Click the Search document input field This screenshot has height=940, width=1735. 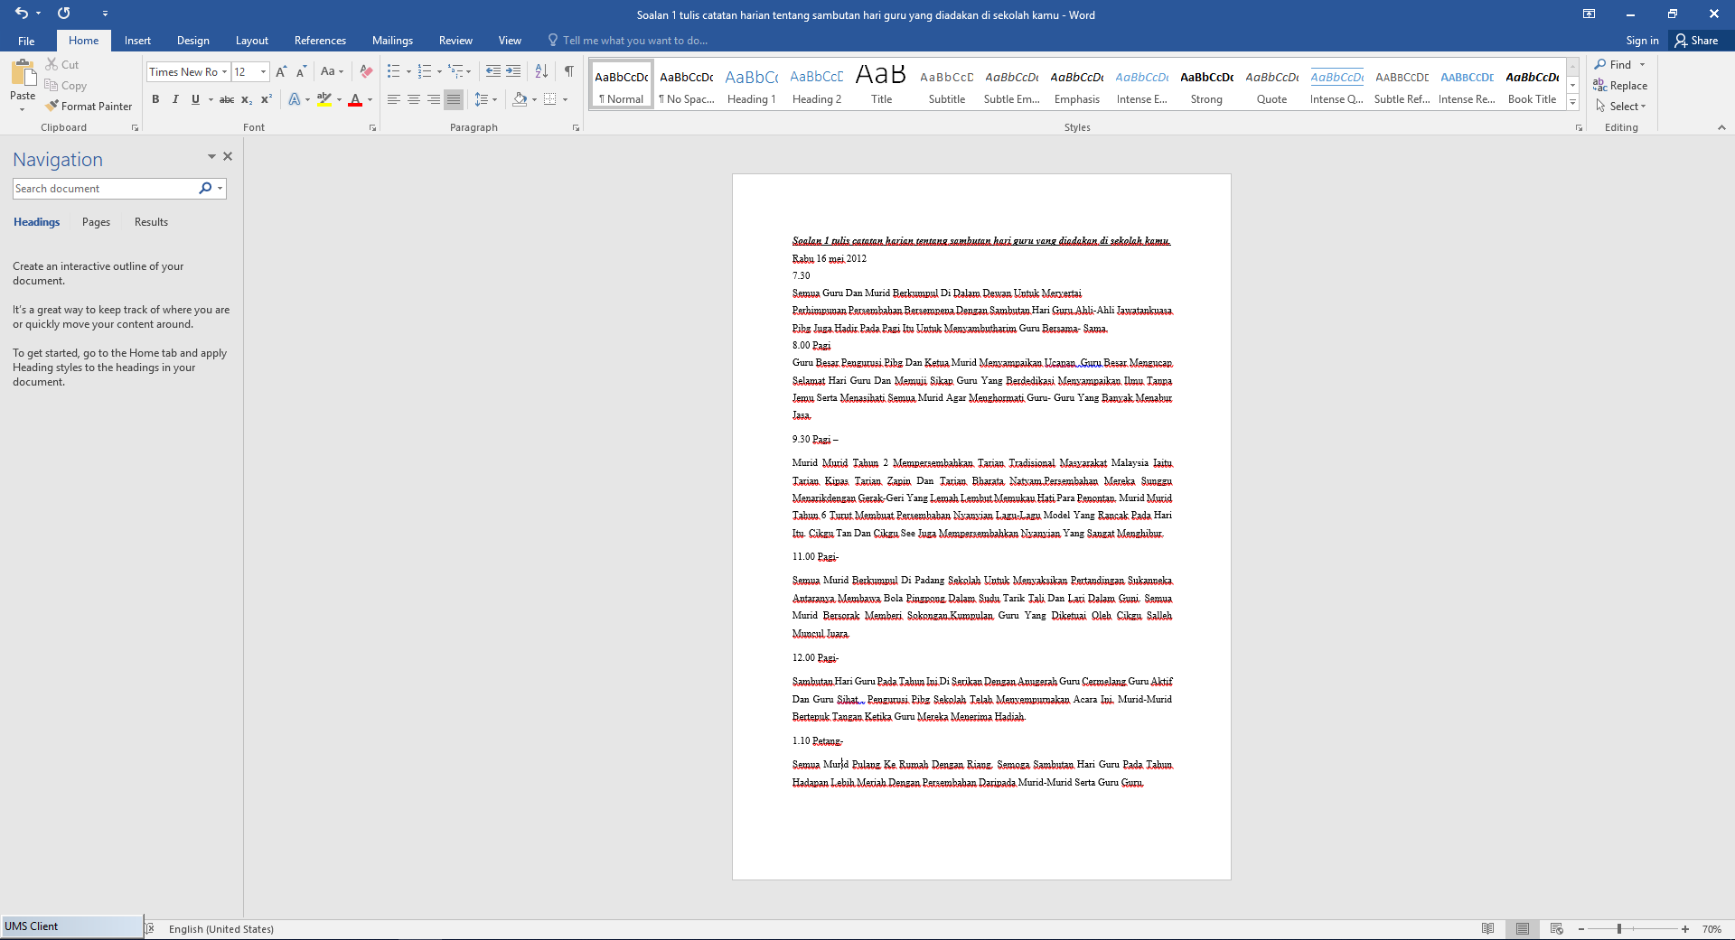click(x=104, y=189)
